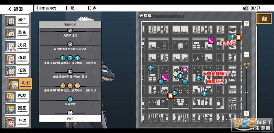Click the 0 点 points indicator
This screenshot has width=274, height=133.
pos(92,8)
